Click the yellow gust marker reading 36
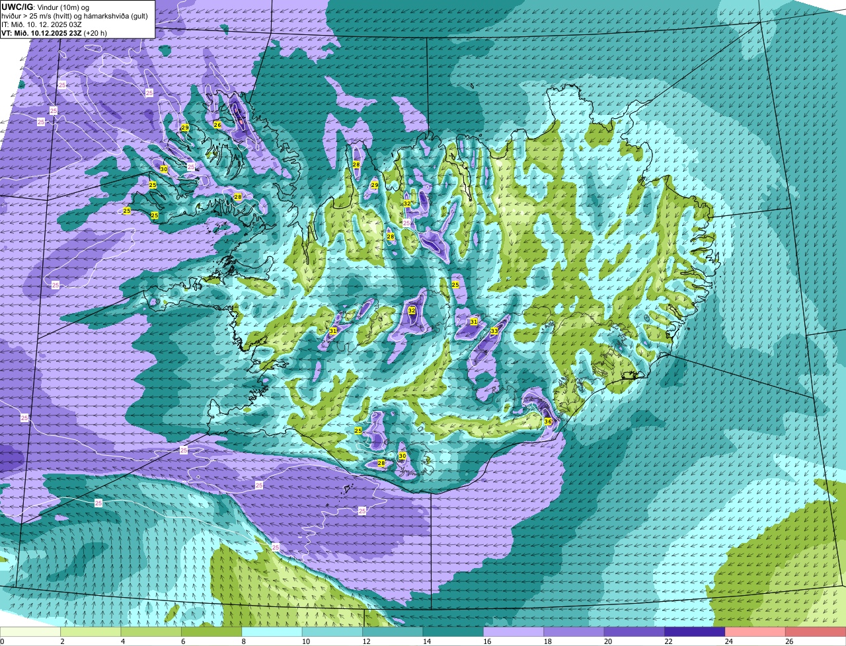Viewport: 846px width, 646px height. (548, 421)
